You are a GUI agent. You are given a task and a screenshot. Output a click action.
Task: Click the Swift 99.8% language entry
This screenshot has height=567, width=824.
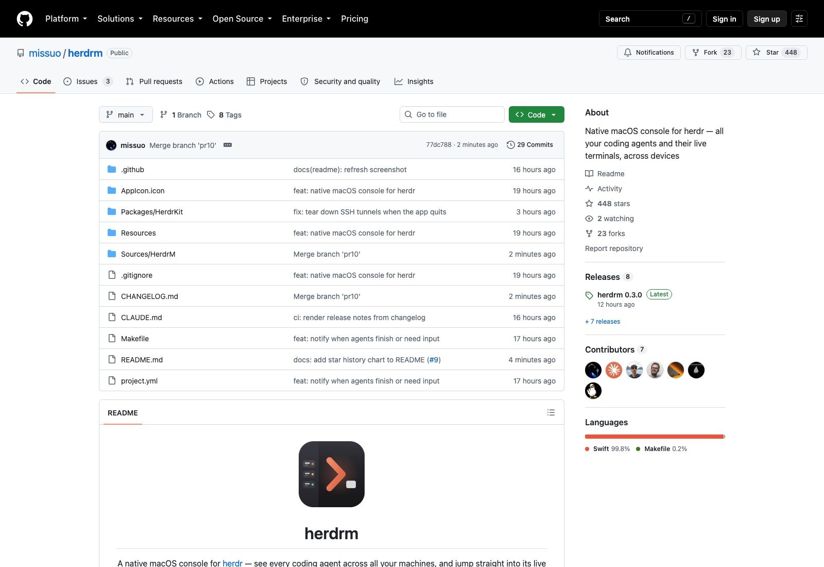coord(608,449)
